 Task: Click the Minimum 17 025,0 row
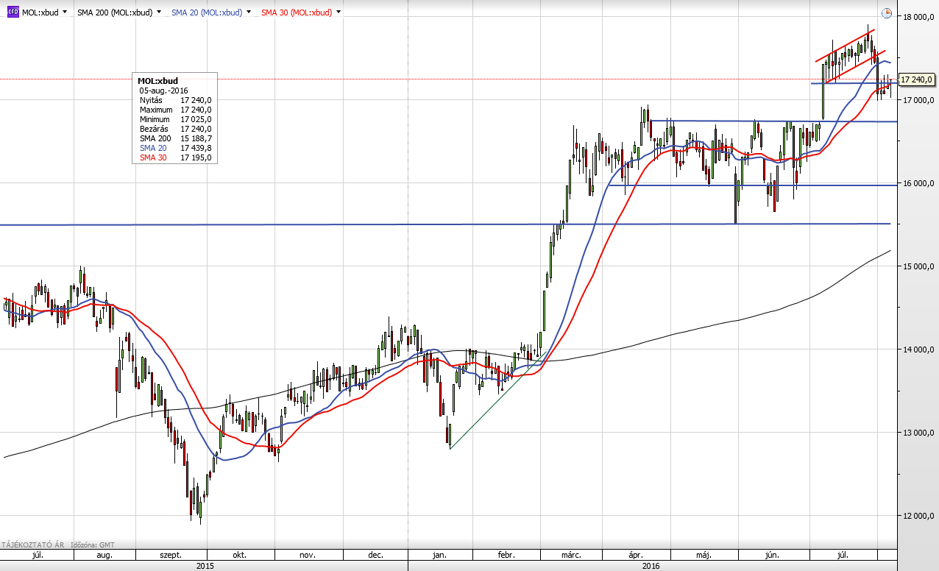click(x=175, y=119)
